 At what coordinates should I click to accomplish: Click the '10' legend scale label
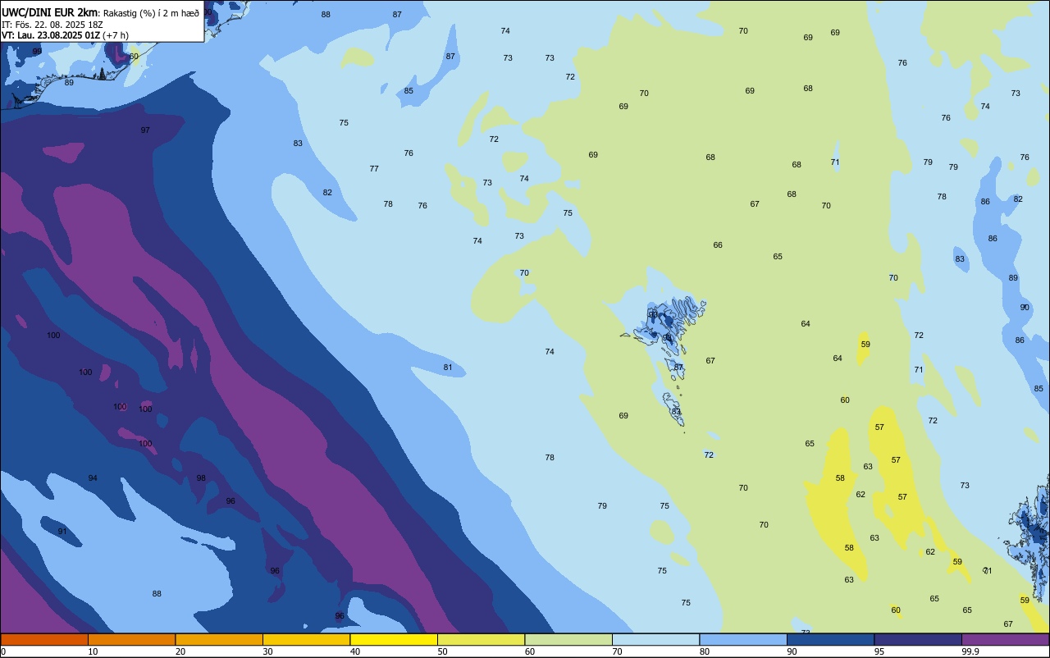click(94, 651)
